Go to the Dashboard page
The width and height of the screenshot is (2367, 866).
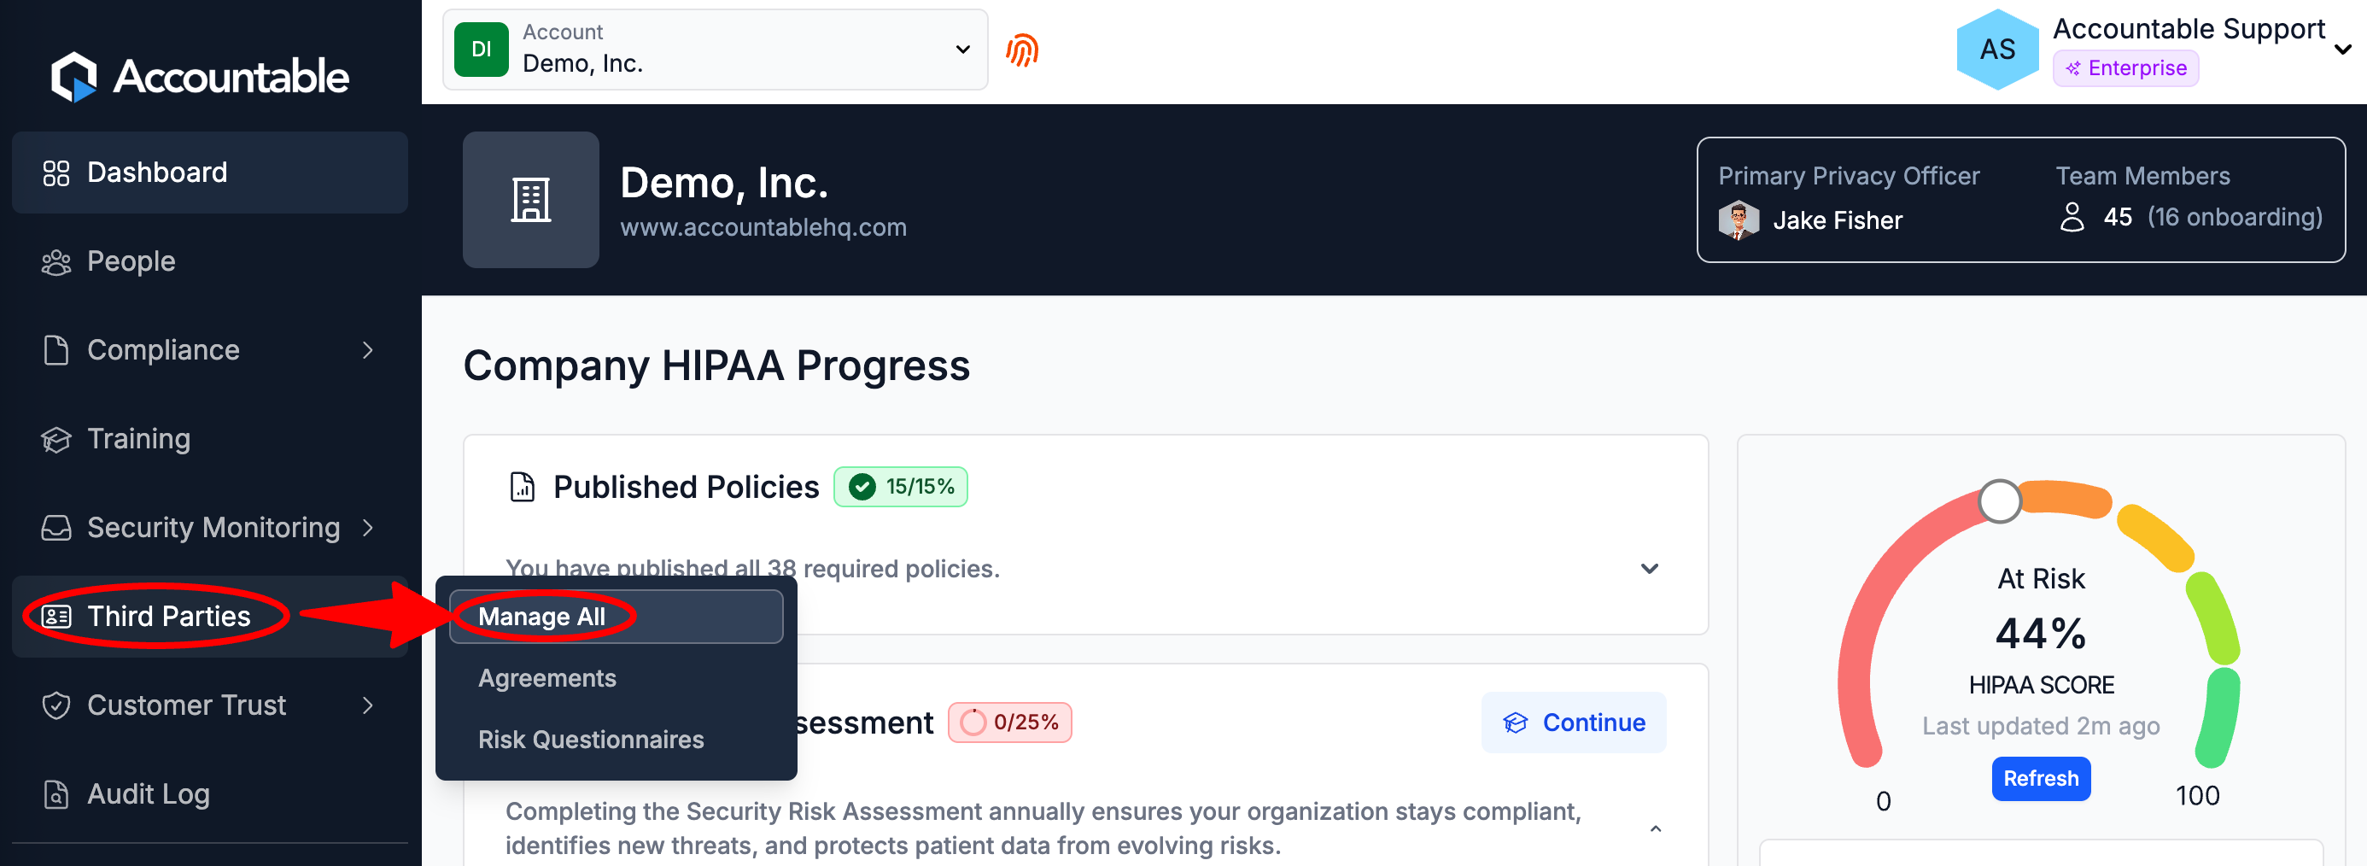point(209,173)
